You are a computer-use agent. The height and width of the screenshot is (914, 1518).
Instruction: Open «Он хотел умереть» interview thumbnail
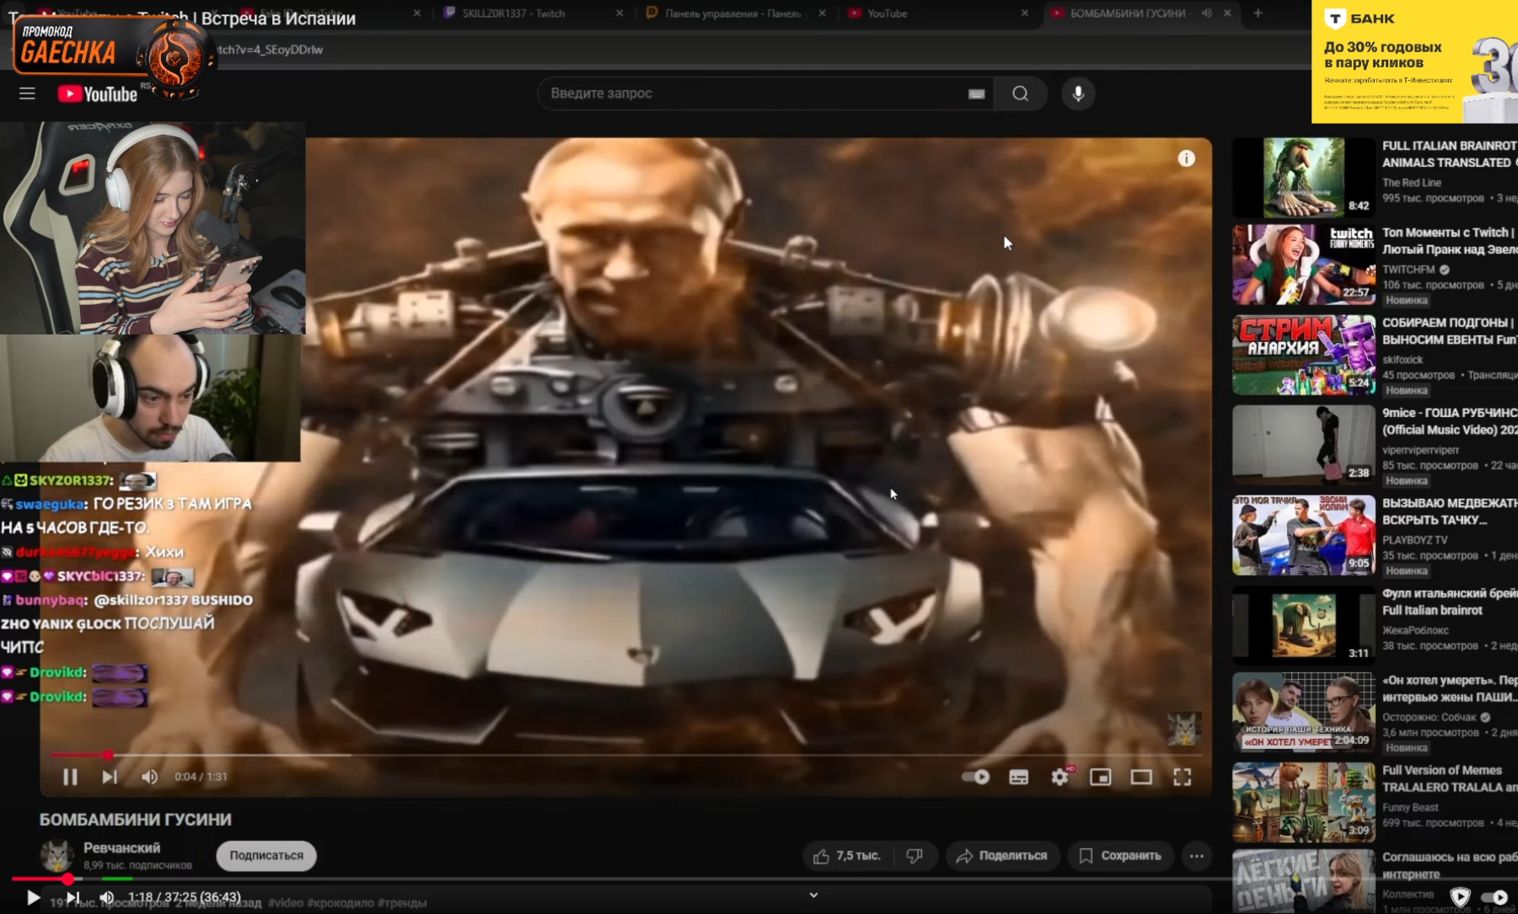pos(1303,712)
